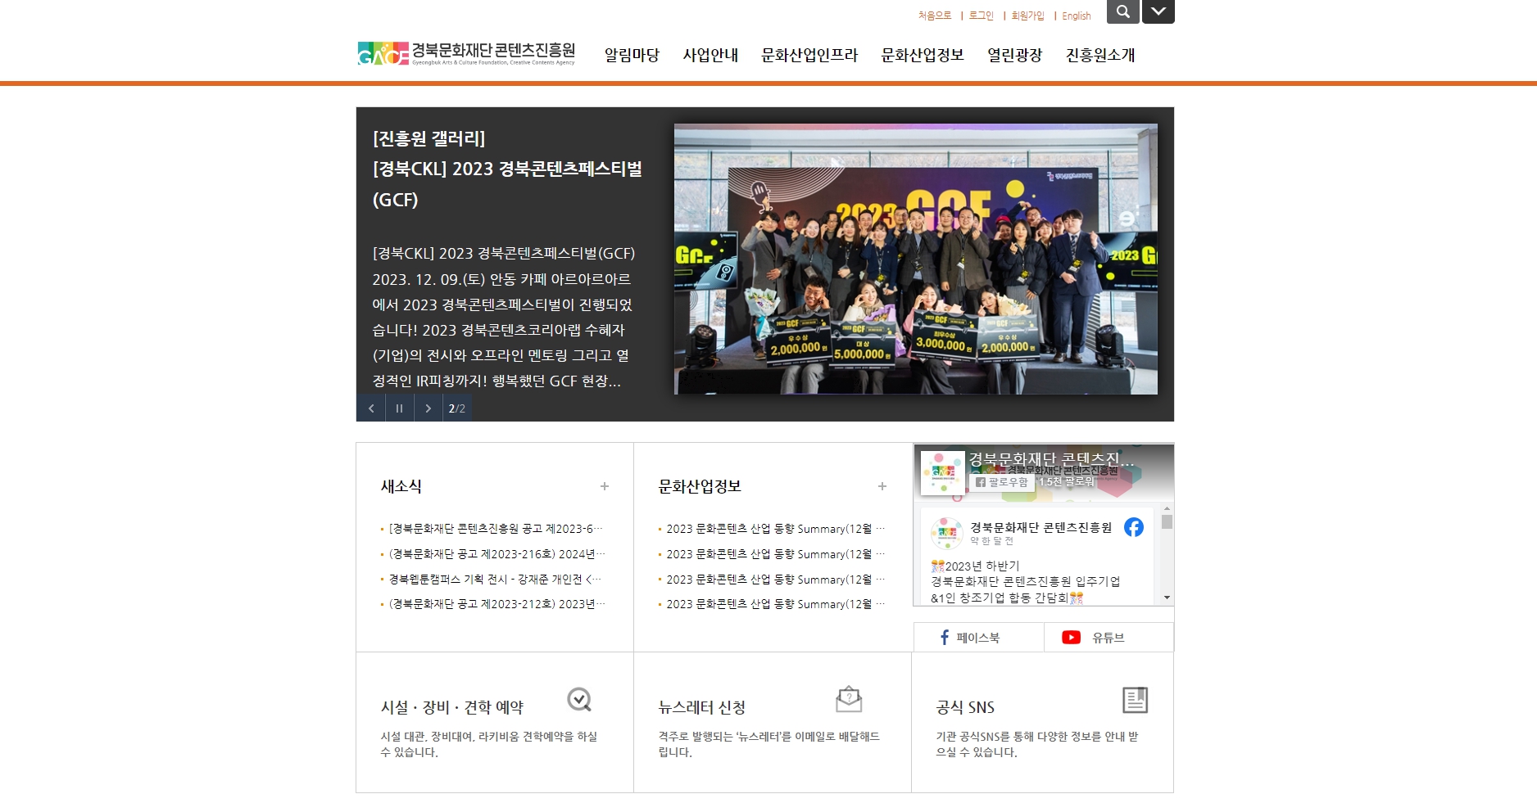Image resolution: width=1537 pixels, height=812 pixels.
Task: Expand the top dropdown chevron button
Action: (1158, 11)
